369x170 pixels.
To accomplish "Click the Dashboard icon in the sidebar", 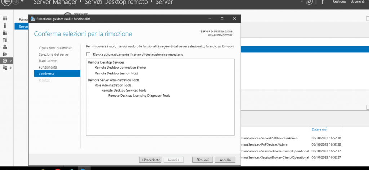I will [x=5, y=19].
